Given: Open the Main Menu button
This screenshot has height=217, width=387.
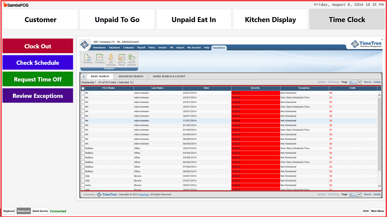Looking at the screenshot, I should pyautogui.click(x=377, y=211).
